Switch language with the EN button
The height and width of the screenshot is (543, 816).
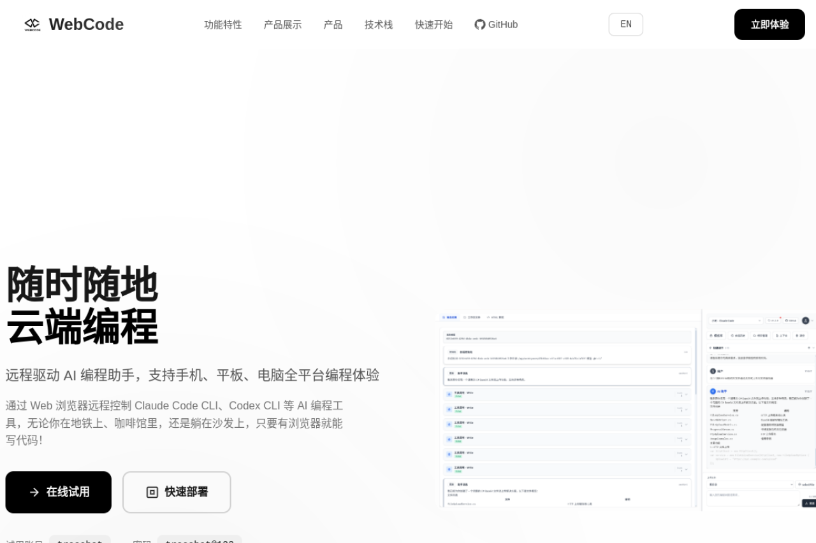pyautogui.click(x=626, y=24)
